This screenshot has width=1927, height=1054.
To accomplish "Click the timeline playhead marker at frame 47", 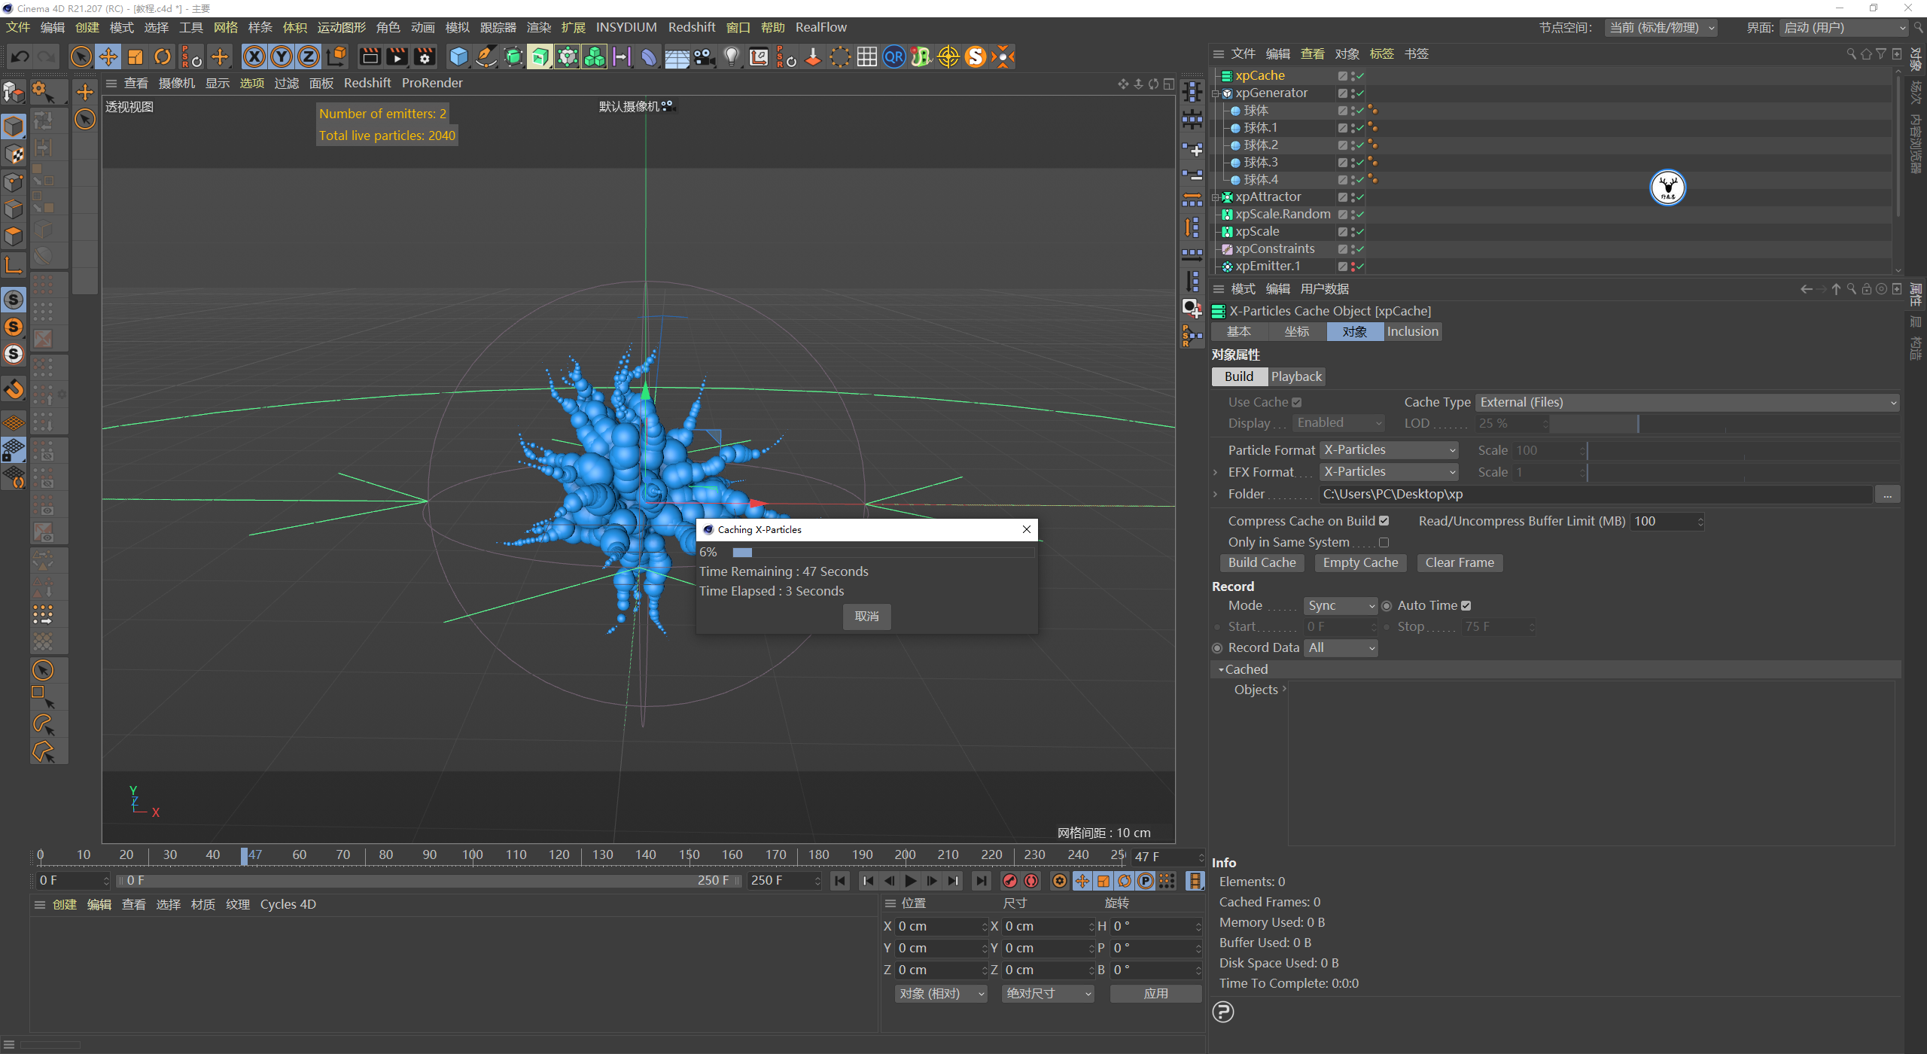I will (244, 856).
